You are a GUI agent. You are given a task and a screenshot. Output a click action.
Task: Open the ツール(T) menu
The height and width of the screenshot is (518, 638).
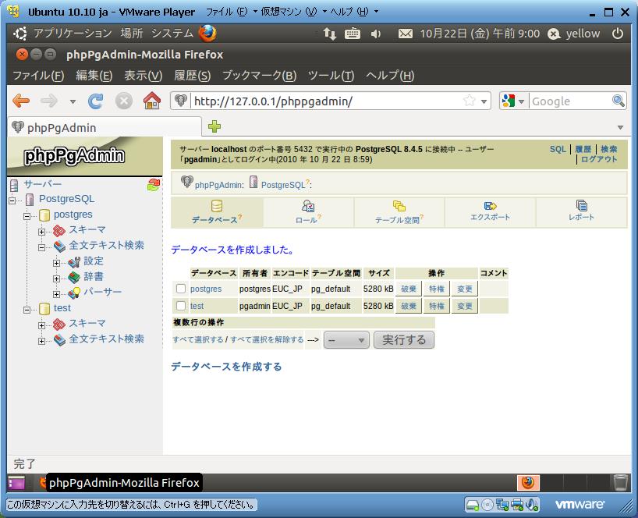331,76
